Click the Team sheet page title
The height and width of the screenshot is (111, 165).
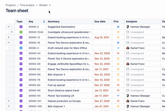pyautogui.click(x=17, y=10)
